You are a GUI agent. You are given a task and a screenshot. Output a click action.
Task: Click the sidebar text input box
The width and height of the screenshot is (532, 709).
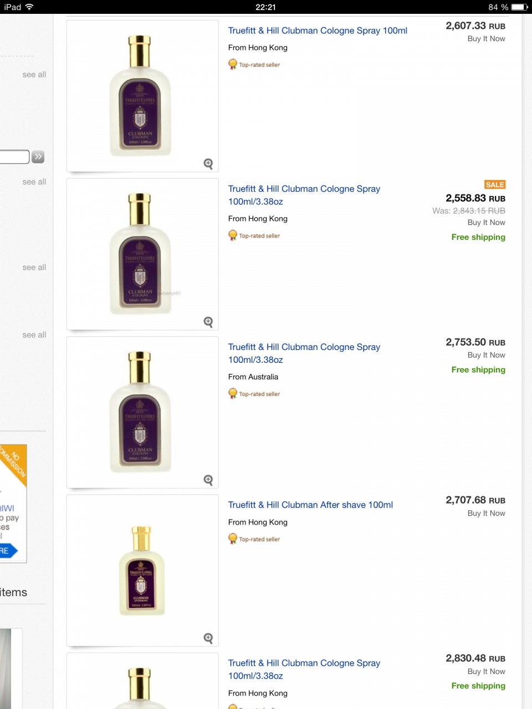click(14, 157)
